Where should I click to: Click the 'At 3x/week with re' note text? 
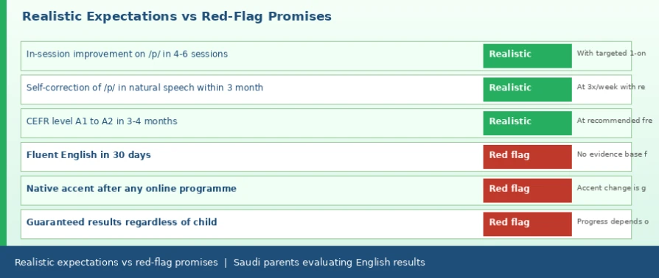click(x=610, y=87)
